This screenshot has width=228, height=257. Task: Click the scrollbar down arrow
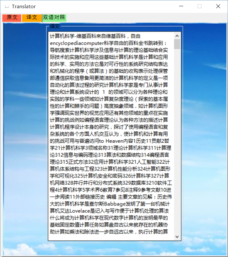(x=177, y=237)
